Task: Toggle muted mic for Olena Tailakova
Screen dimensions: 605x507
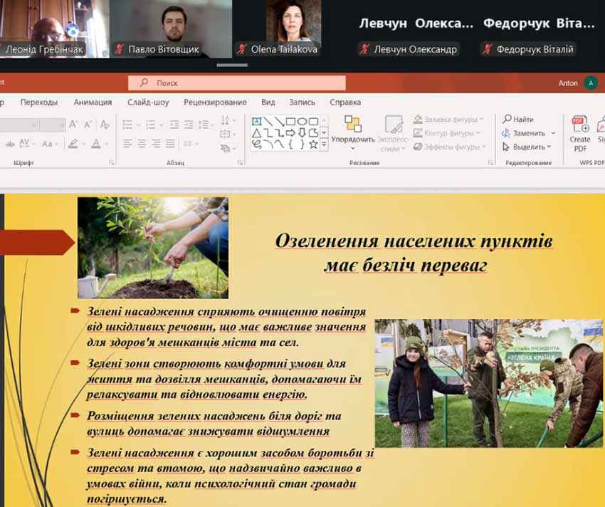Action: click(x=243, y=49)
